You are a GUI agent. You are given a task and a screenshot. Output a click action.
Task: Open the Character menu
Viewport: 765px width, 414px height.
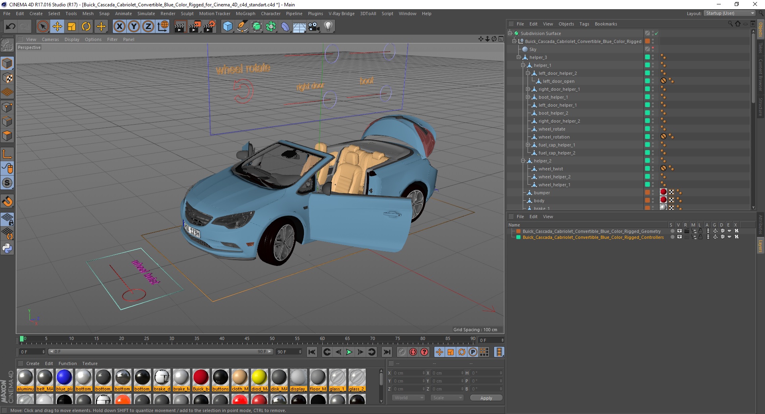point(271,14)
